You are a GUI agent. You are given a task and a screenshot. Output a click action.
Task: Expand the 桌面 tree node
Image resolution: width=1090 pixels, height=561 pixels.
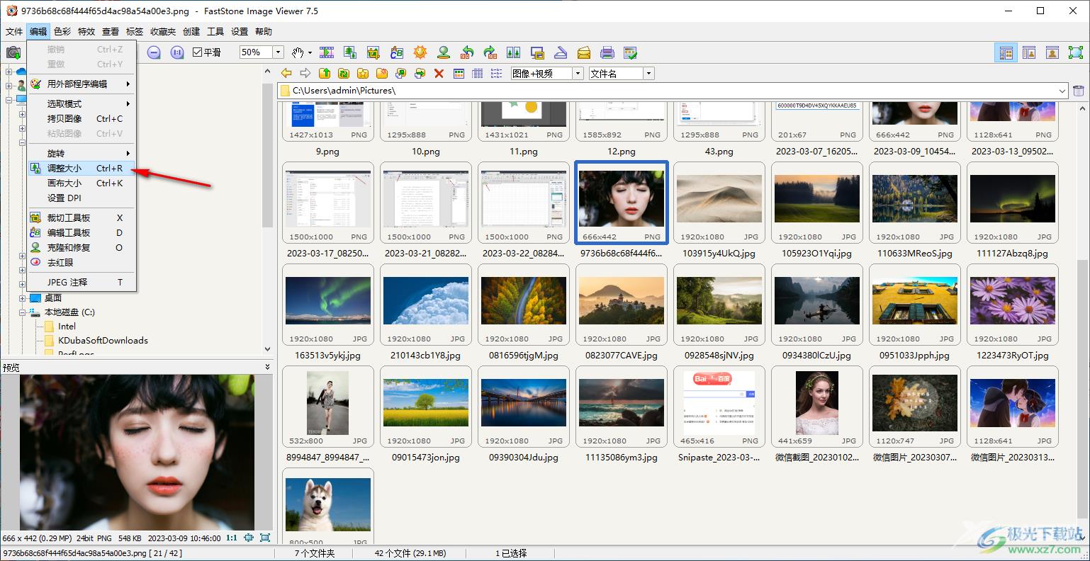22,298
